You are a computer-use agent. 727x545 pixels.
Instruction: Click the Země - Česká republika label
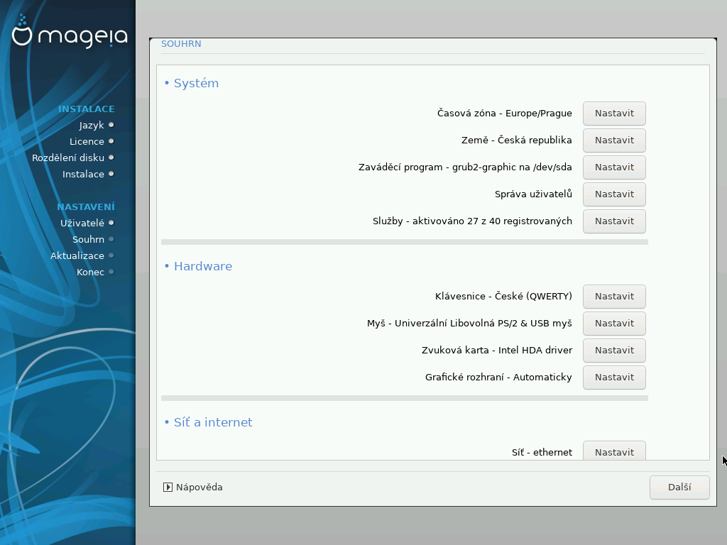coord(517,141)
